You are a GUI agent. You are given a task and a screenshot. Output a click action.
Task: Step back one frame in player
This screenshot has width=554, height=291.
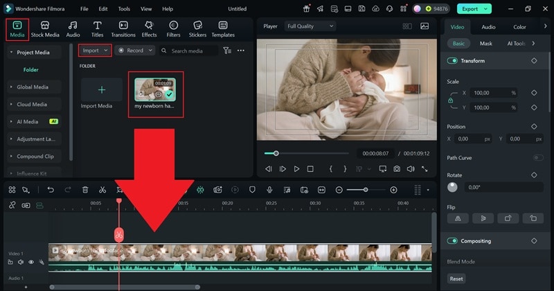(x=269, y=169)
